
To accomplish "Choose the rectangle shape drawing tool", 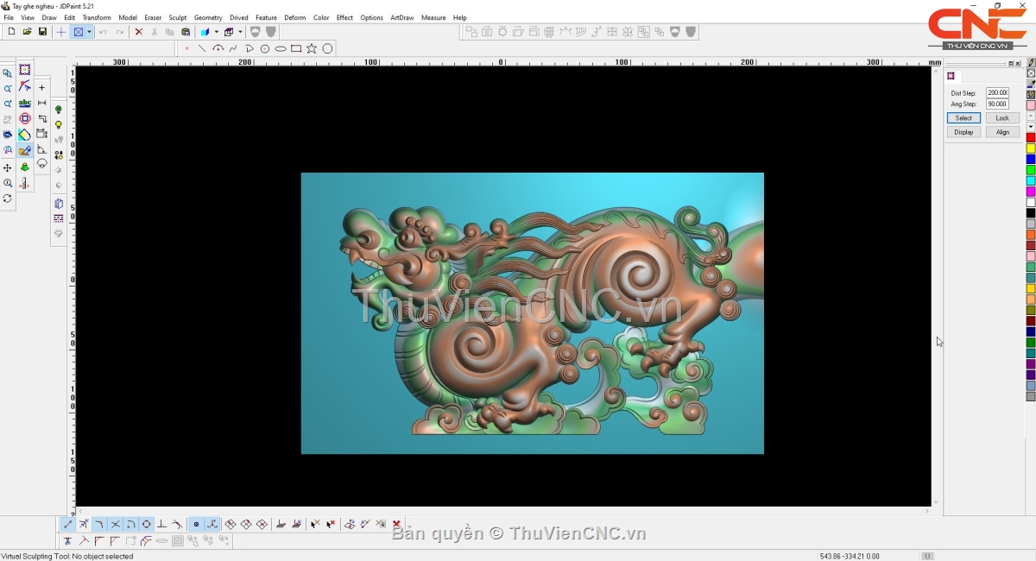I will click(x=296, y=48).
